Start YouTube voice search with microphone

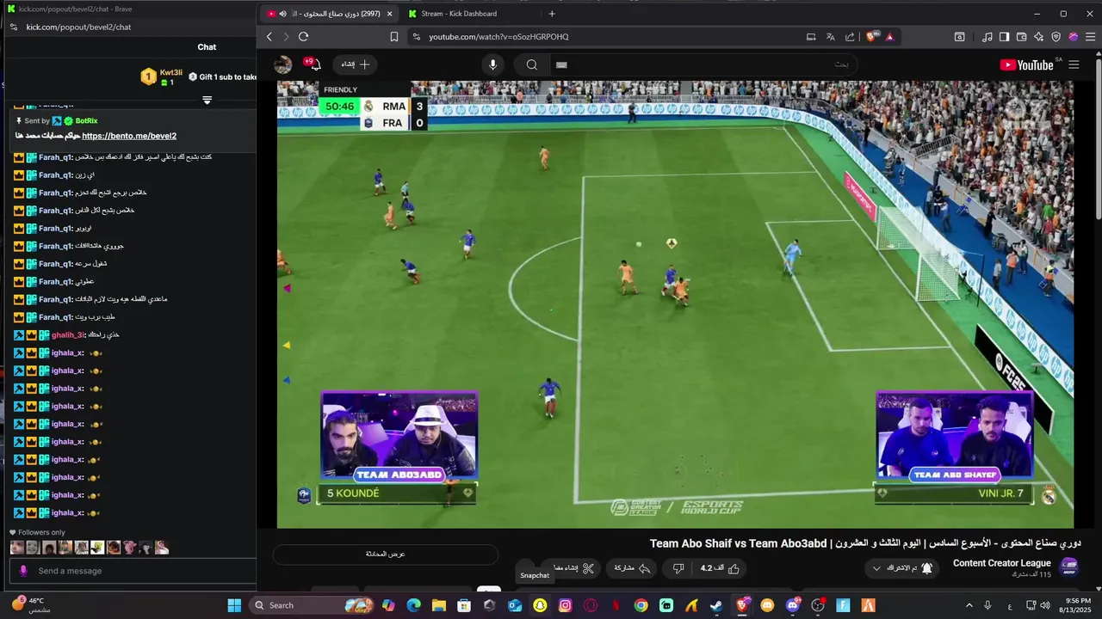point(492,64)
